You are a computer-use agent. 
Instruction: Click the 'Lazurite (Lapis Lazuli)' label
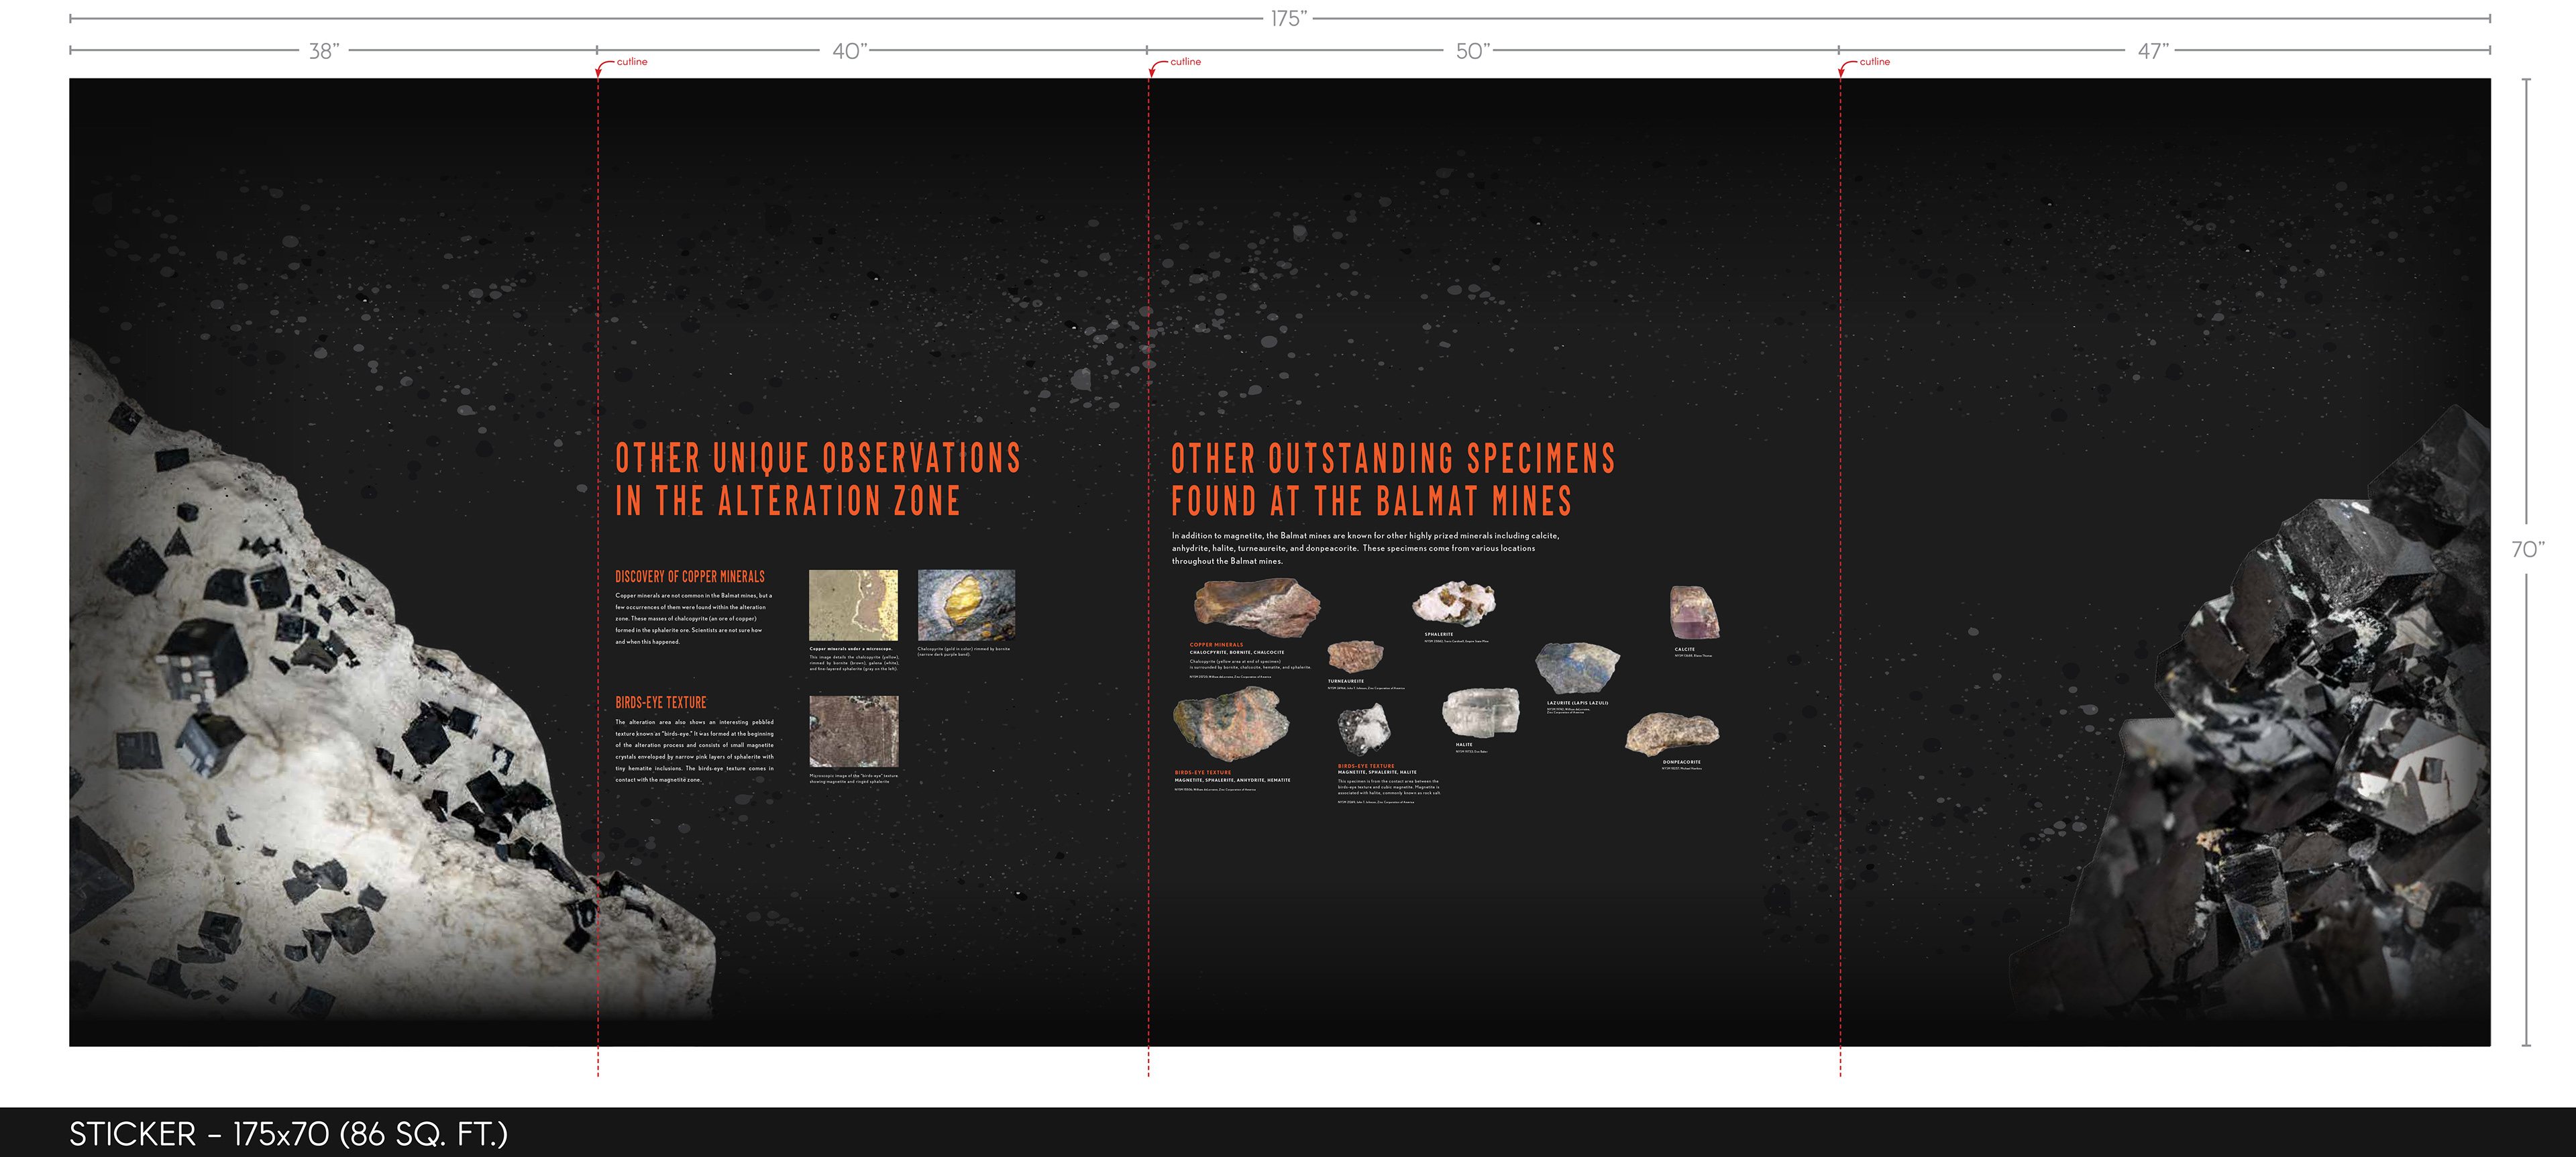(1577, 703)
